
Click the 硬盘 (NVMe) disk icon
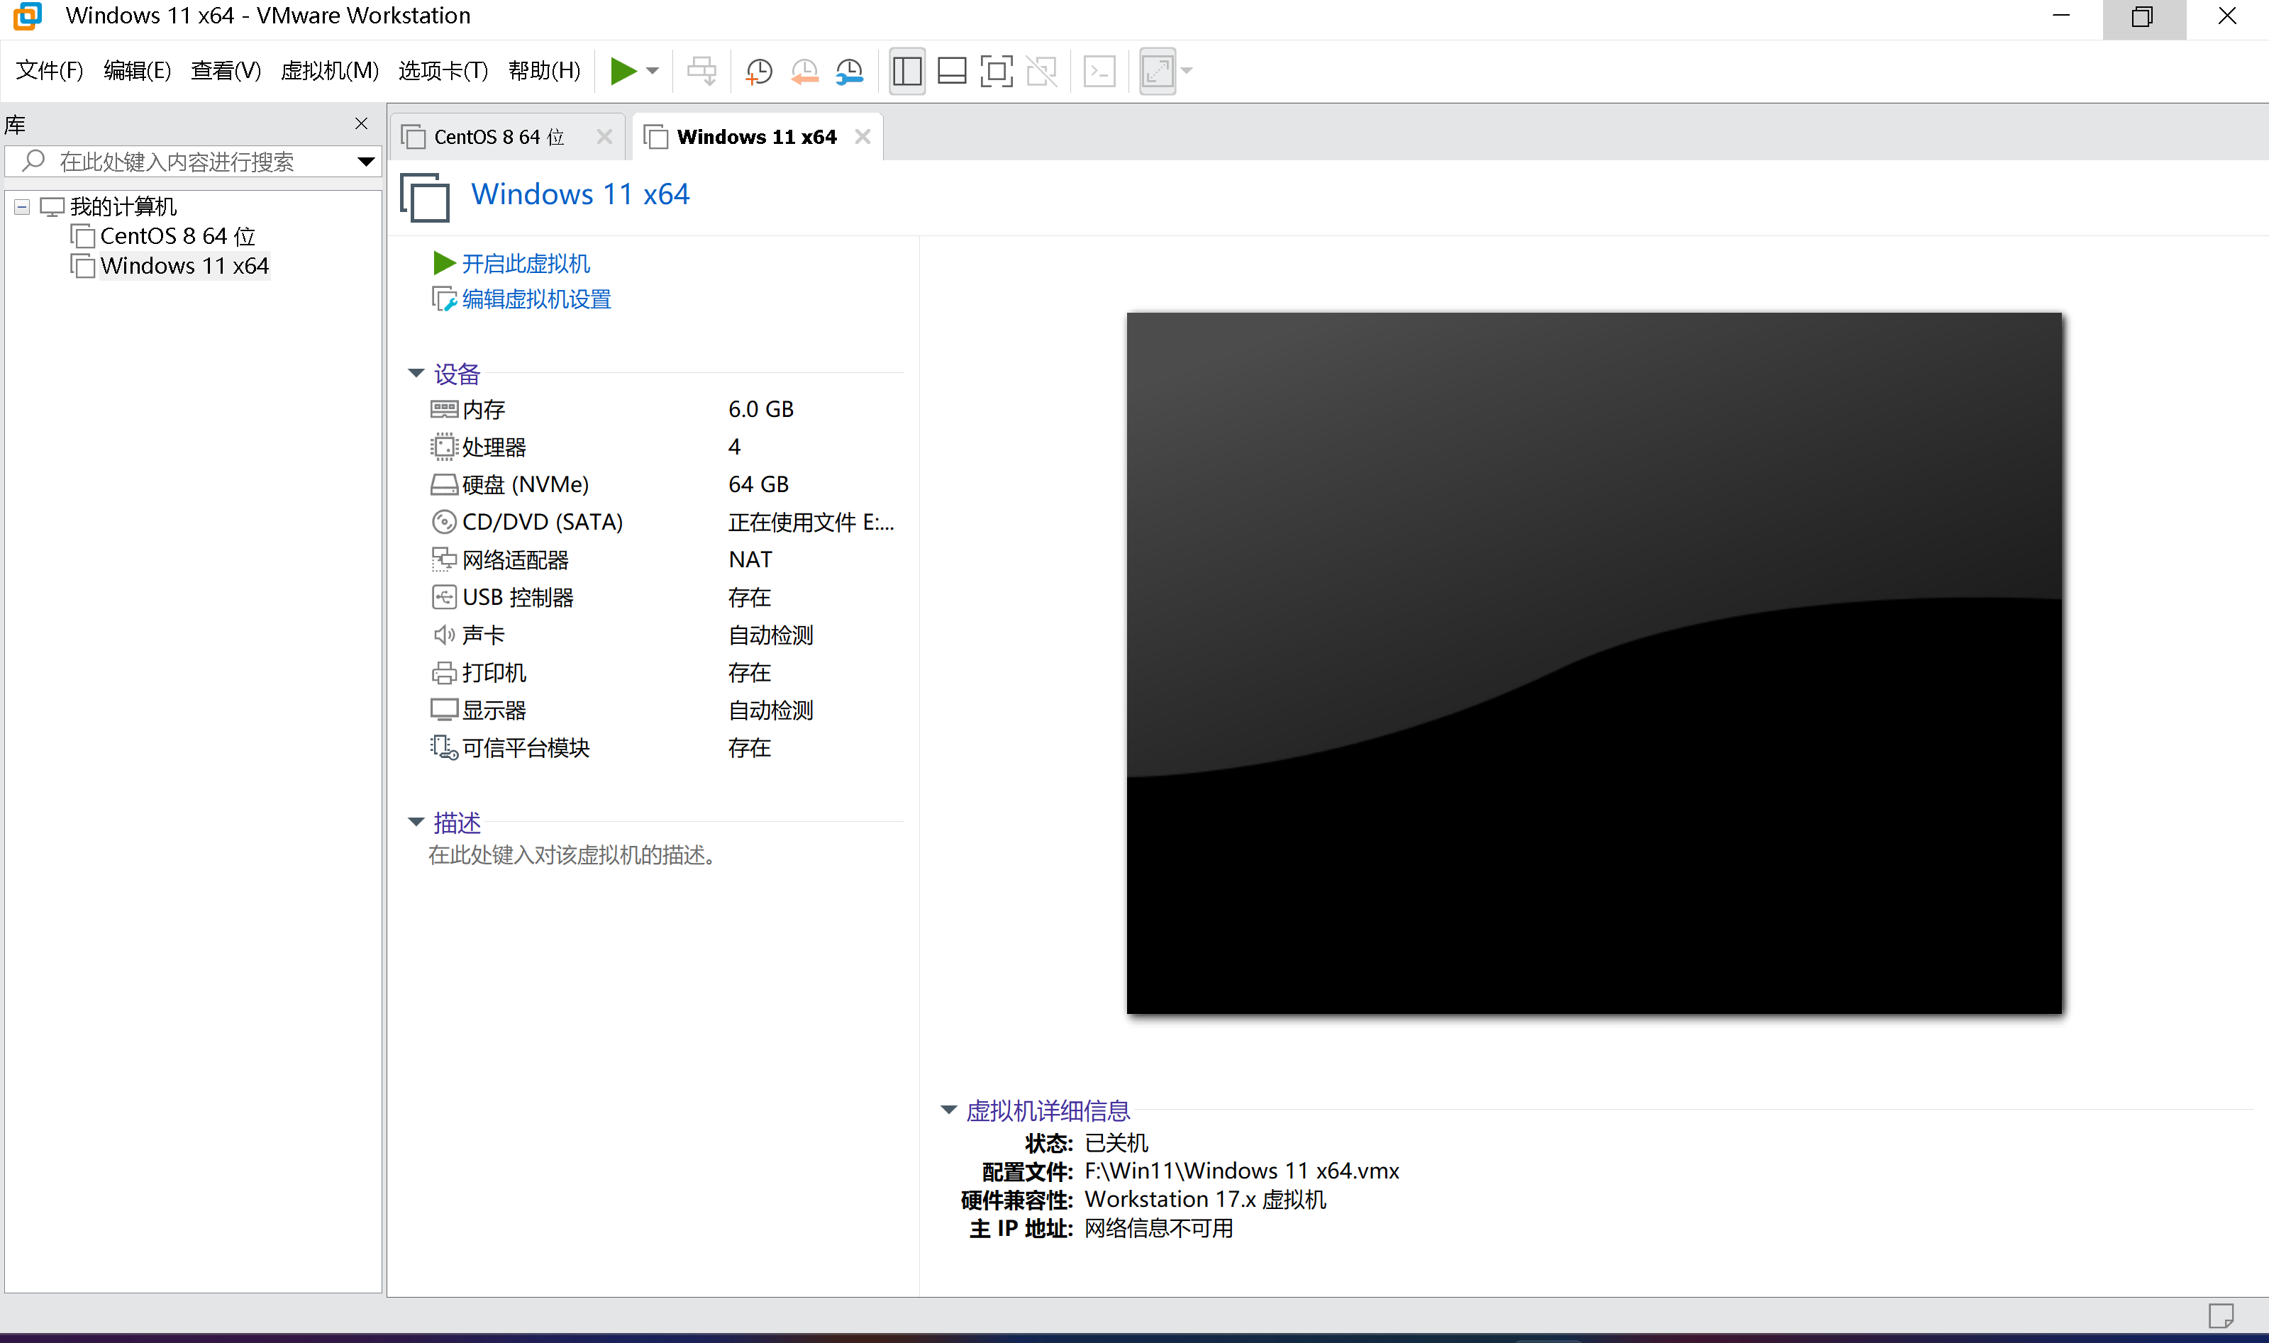point(443,485)
